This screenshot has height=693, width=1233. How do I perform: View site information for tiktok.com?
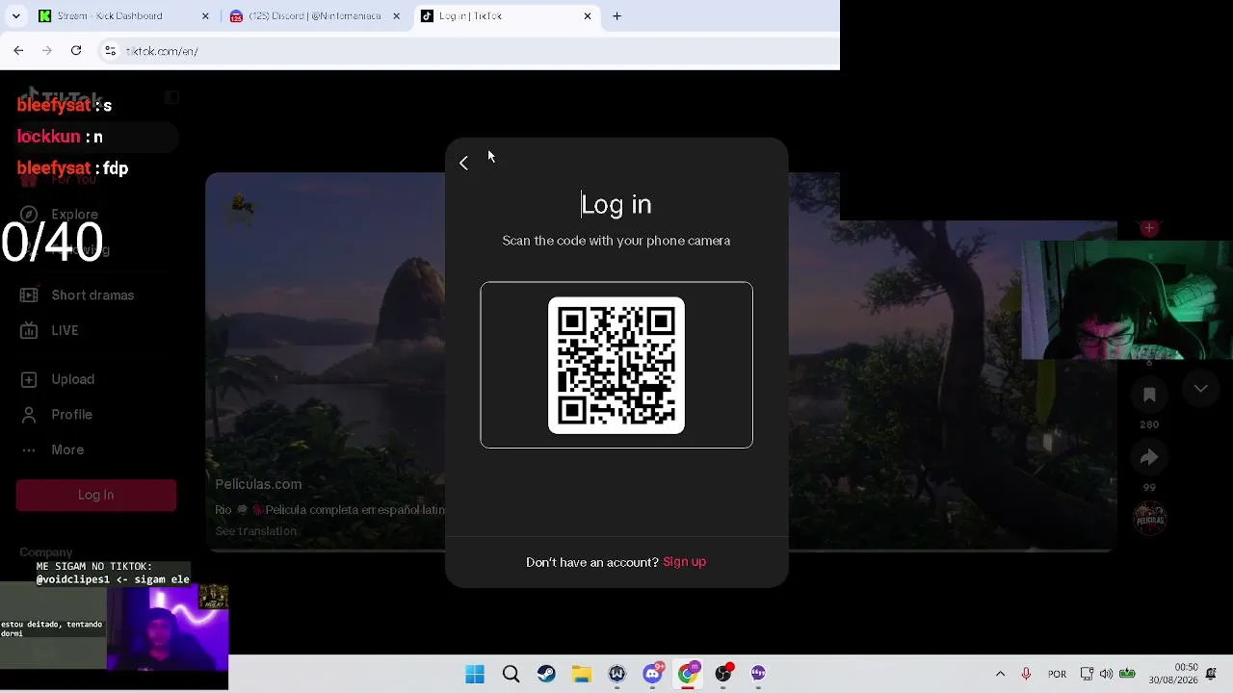pos(110,51)
